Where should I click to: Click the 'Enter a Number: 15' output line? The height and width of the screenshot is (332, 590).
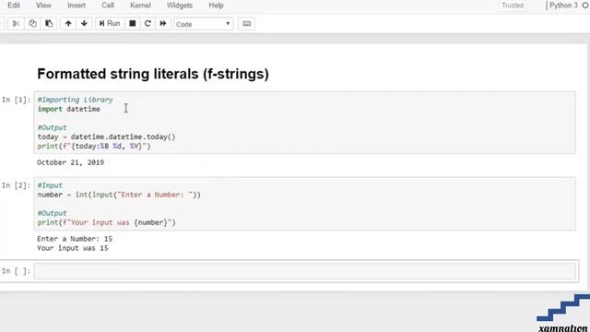[75, 239]
